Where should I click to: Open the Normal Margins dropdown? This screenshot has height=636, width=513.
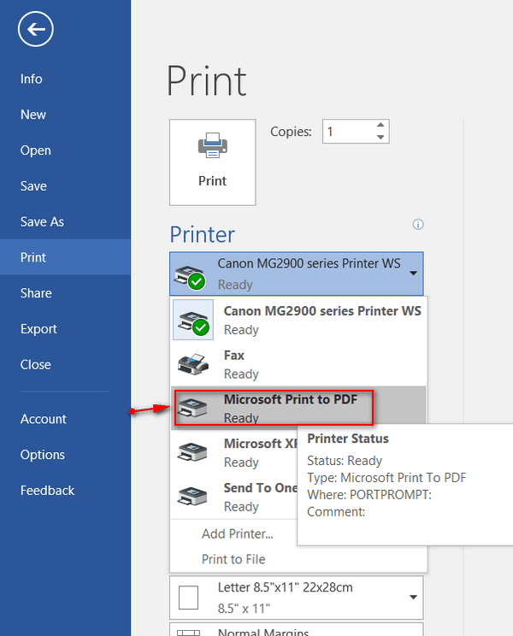tap(297, 629)
